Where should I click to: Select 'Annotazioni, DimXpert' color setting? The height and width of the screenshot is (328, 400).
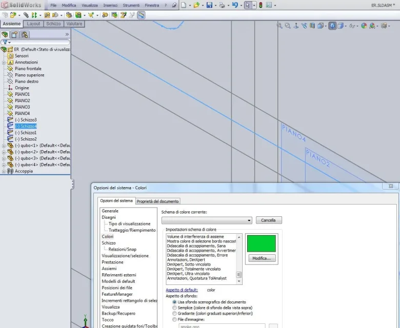(x=186, y=260)
